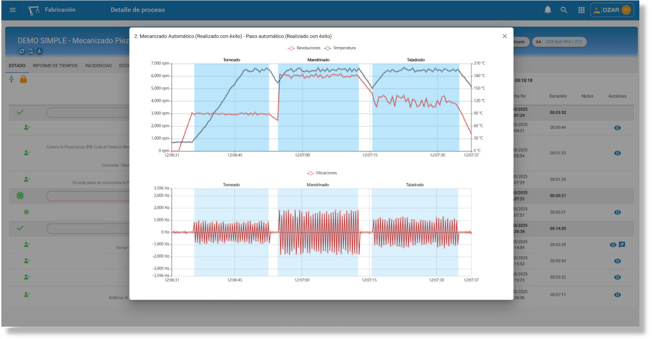This screenshot has height=339, width=653.
Task: Open the OZAR user account menu
Action: 612,10
